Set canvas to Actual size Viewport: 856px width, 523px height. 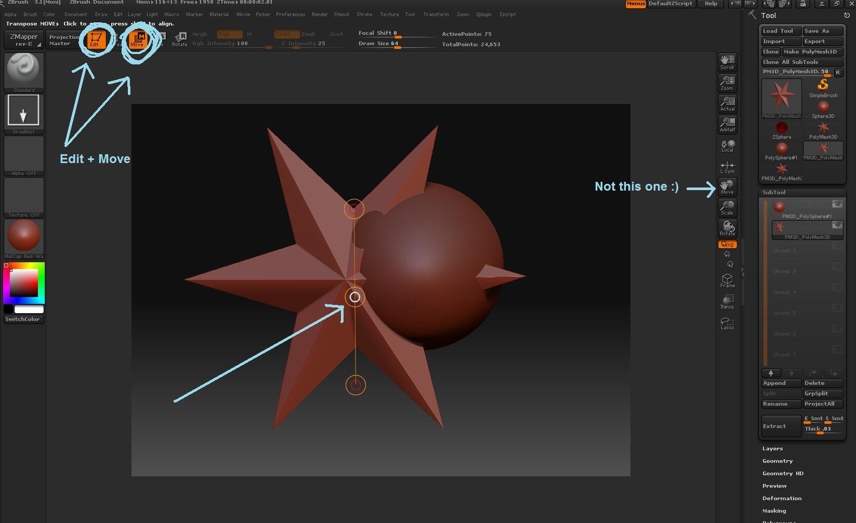tap(727, 104)
